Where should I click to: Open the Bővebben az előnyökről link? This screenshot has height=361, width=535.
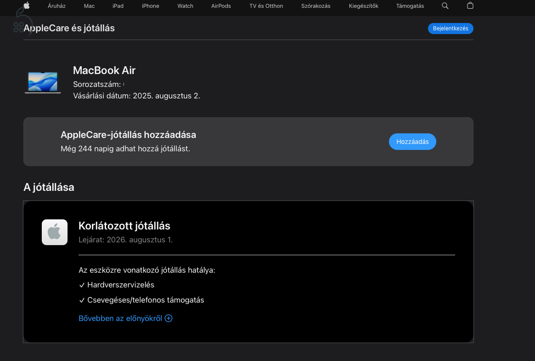tap(120, 318)
